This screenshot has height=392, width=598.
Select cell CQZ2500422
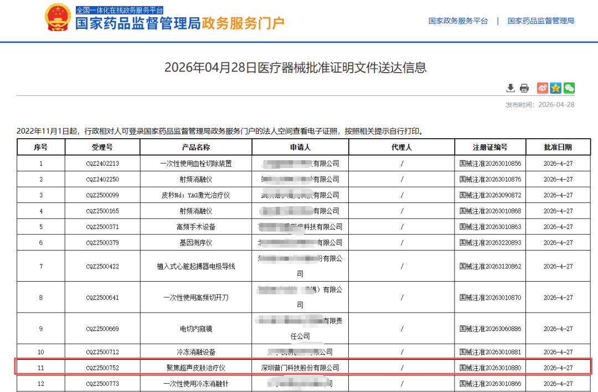102,266
